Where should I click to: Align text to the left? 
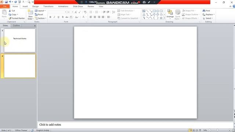pos(91,17)
